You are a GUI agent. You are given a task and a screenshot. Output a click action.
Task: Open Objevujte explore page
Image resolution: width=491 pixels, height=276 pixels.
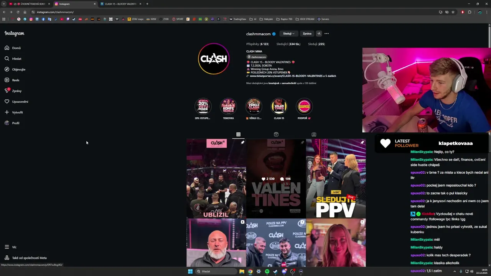[x=15, y=69]
